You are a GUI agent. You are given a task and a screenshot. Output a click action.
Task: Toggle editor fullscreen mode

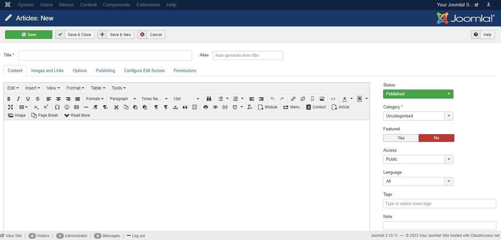coord(10,107)
